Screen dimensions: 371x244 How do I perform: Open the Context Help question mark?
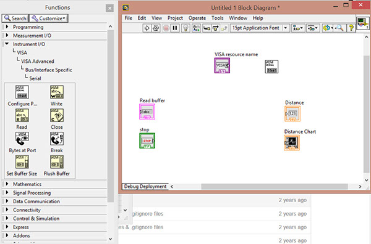(351, 28)
